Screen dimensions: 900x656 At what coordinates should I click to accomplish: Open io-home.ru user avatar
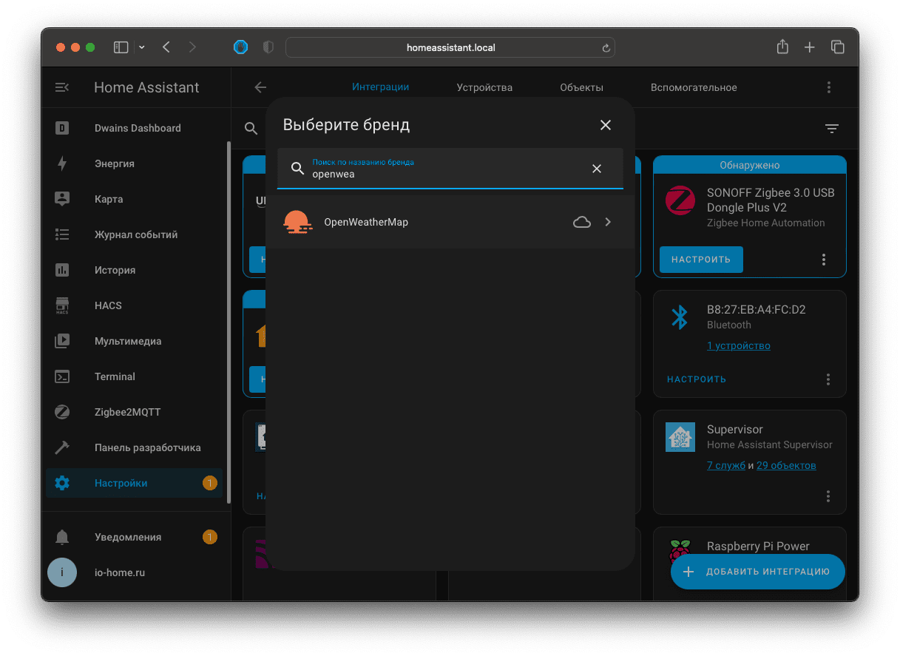coord(62,572)
